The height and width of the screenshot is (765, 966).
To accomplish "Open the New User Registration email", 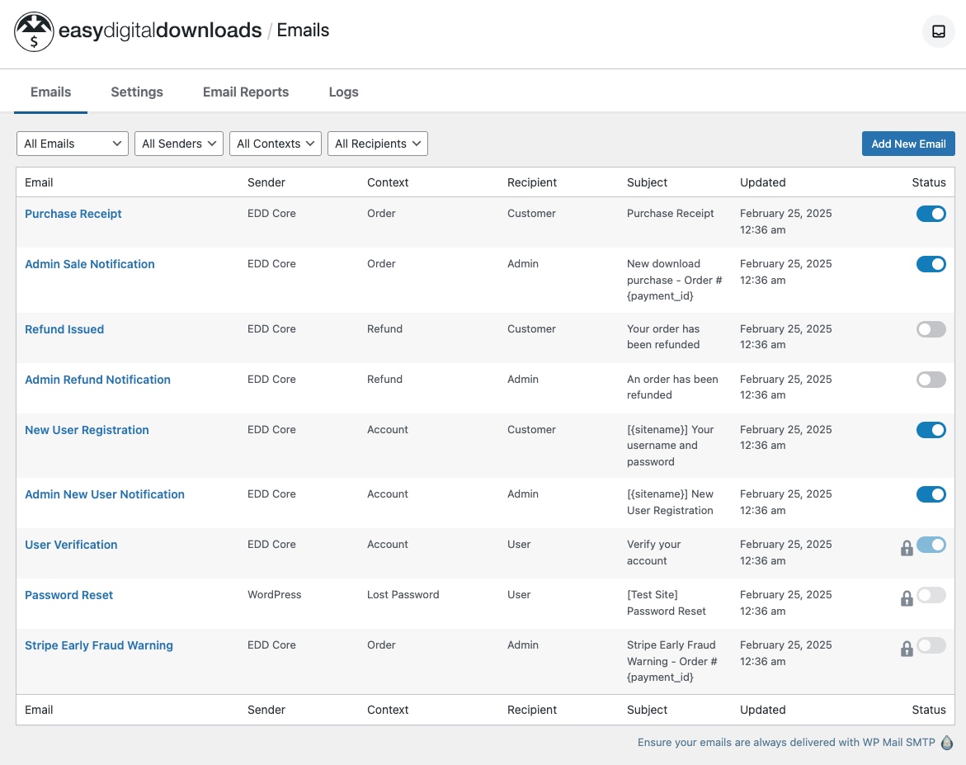I will click(87, 430).
